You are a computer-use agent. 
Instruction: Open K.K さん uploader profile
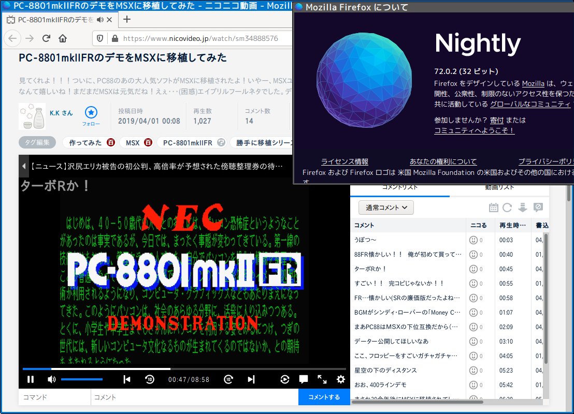(61, 113)
